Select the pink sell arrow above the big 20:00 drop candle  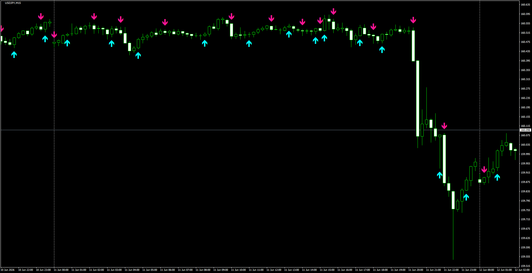coord(413,20)
